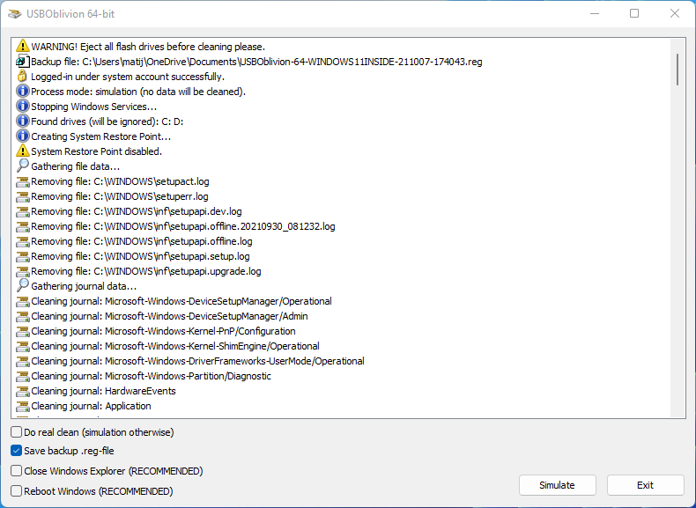Select 'Removing file: C:\WINDOWS\inf\setupapi.setup.log' line
Screen dimensions: 696x508
pyautogui.click(x=140, y=256)
